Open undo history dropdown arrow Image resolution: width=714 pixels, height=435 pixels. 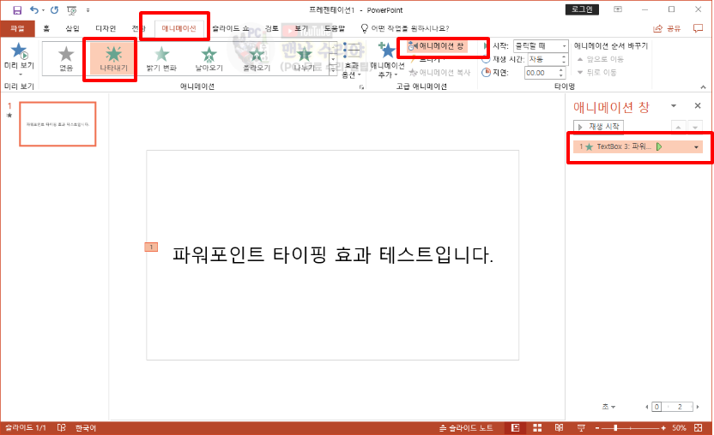tap(43, 10)
